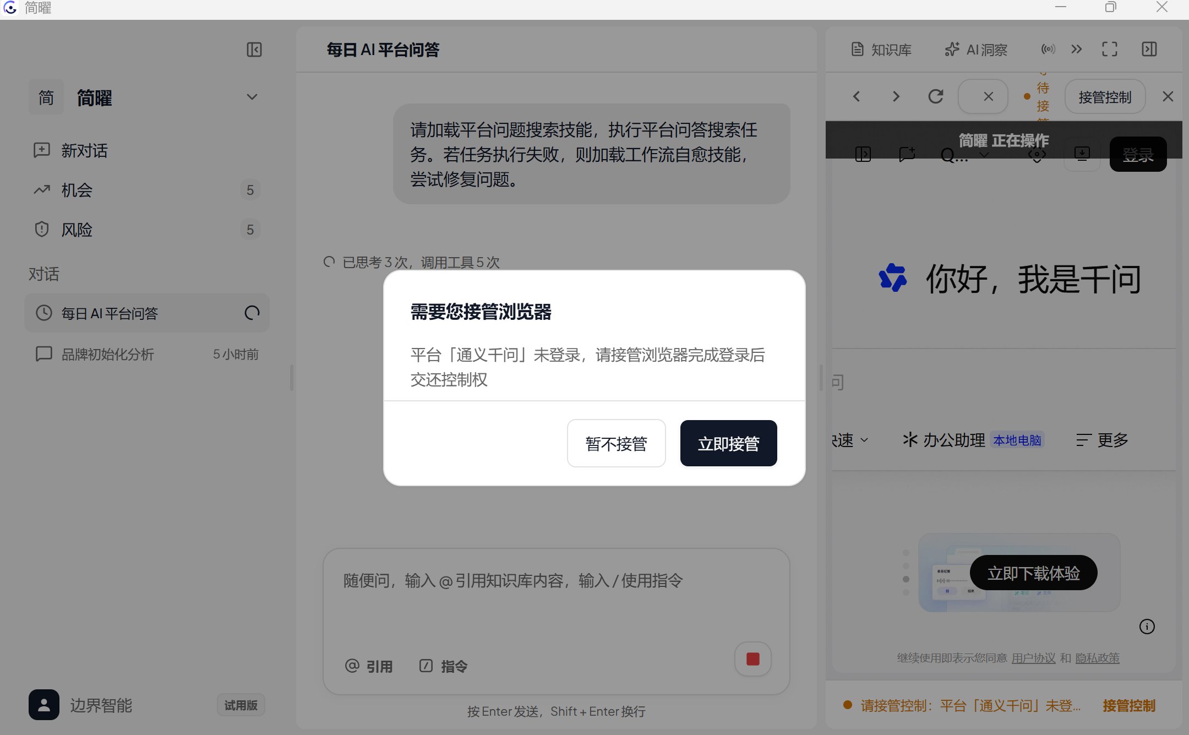Clear the browser address field X
The image size is (1189, 735).
989,96
